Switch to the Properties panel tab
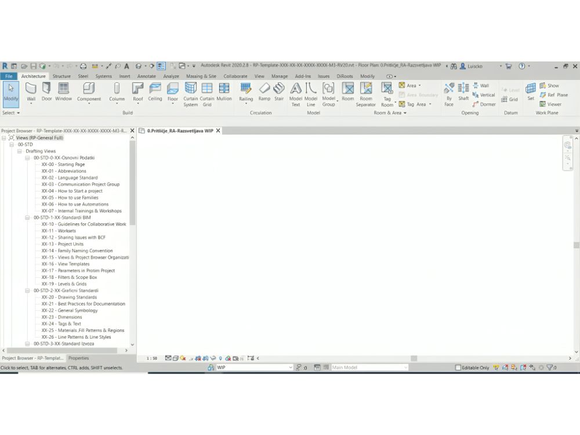 click(79, 358)
